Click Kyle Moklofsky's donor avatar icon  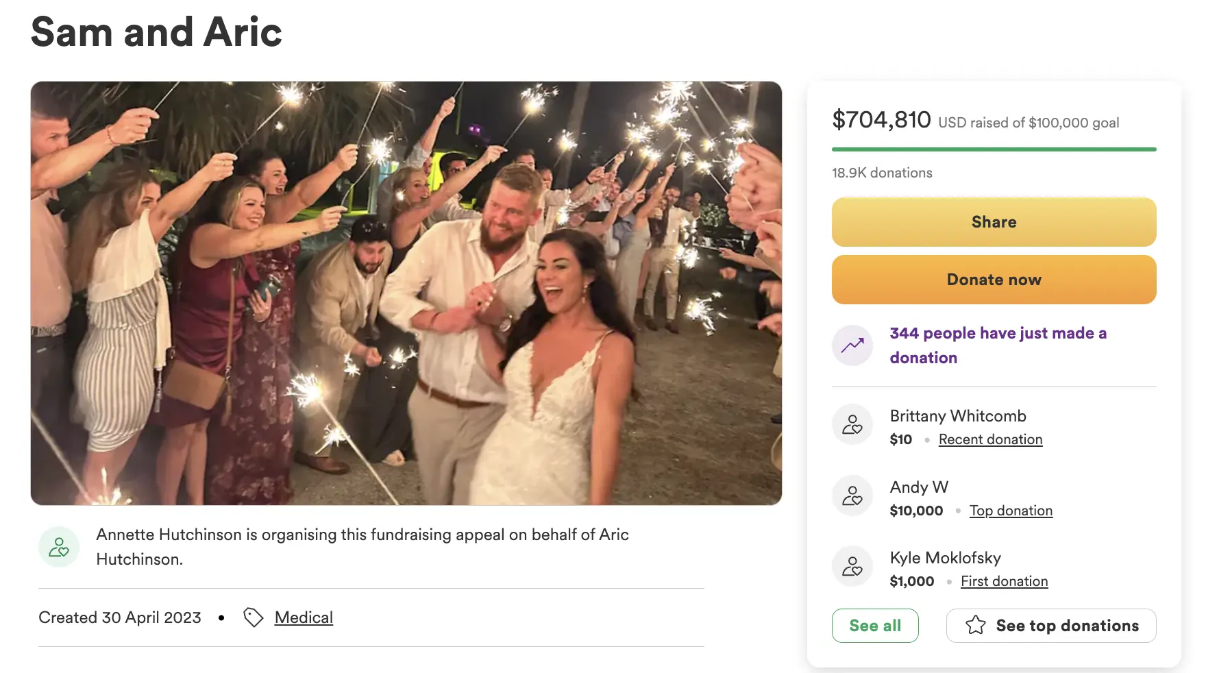(x=852, y=566)
